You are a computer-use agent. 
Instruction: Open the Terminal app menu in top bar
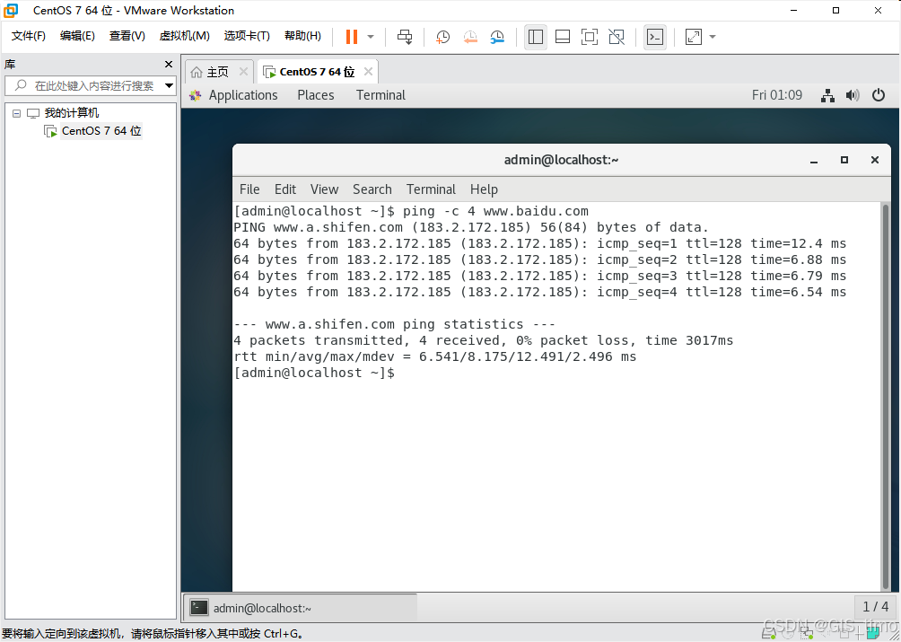pyautogui.click(x=381, y=95)
